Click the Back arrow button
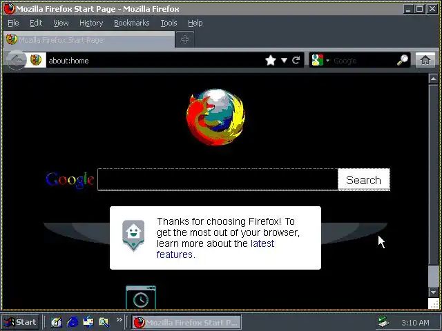 [17, 60]
